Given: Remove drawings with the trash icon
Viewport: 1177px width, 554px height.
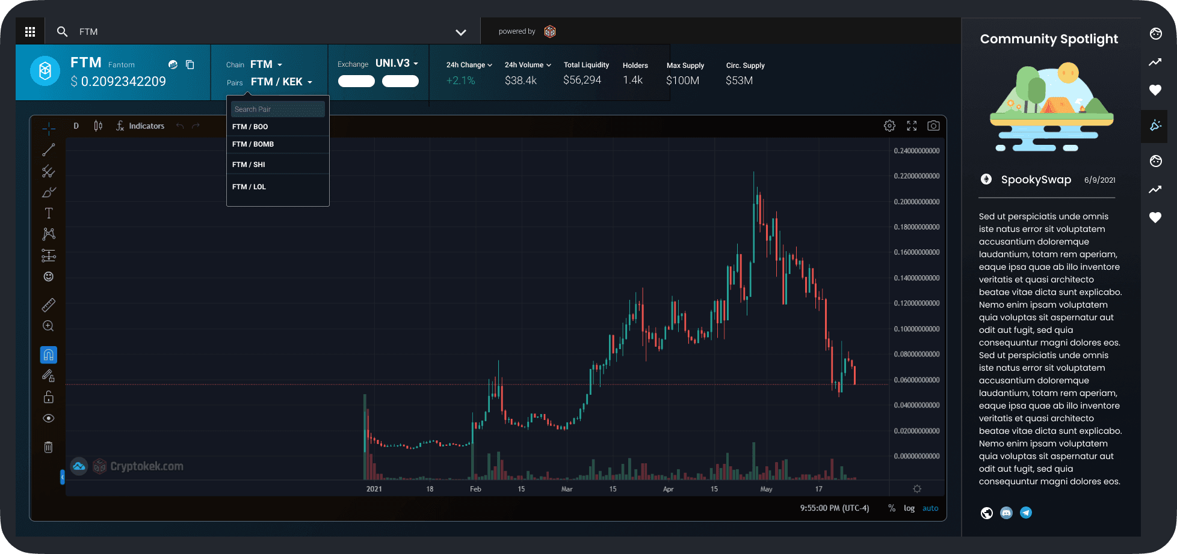Looking at the screenshot, I should [x=49, y=447].
